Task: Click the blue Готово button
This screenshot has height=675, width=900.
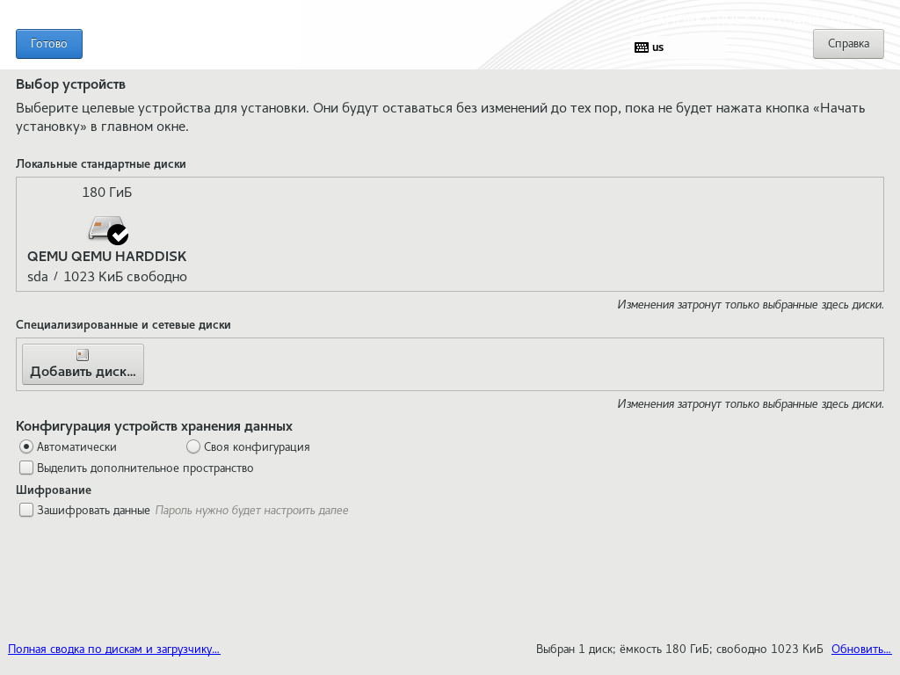Action: 49,44
